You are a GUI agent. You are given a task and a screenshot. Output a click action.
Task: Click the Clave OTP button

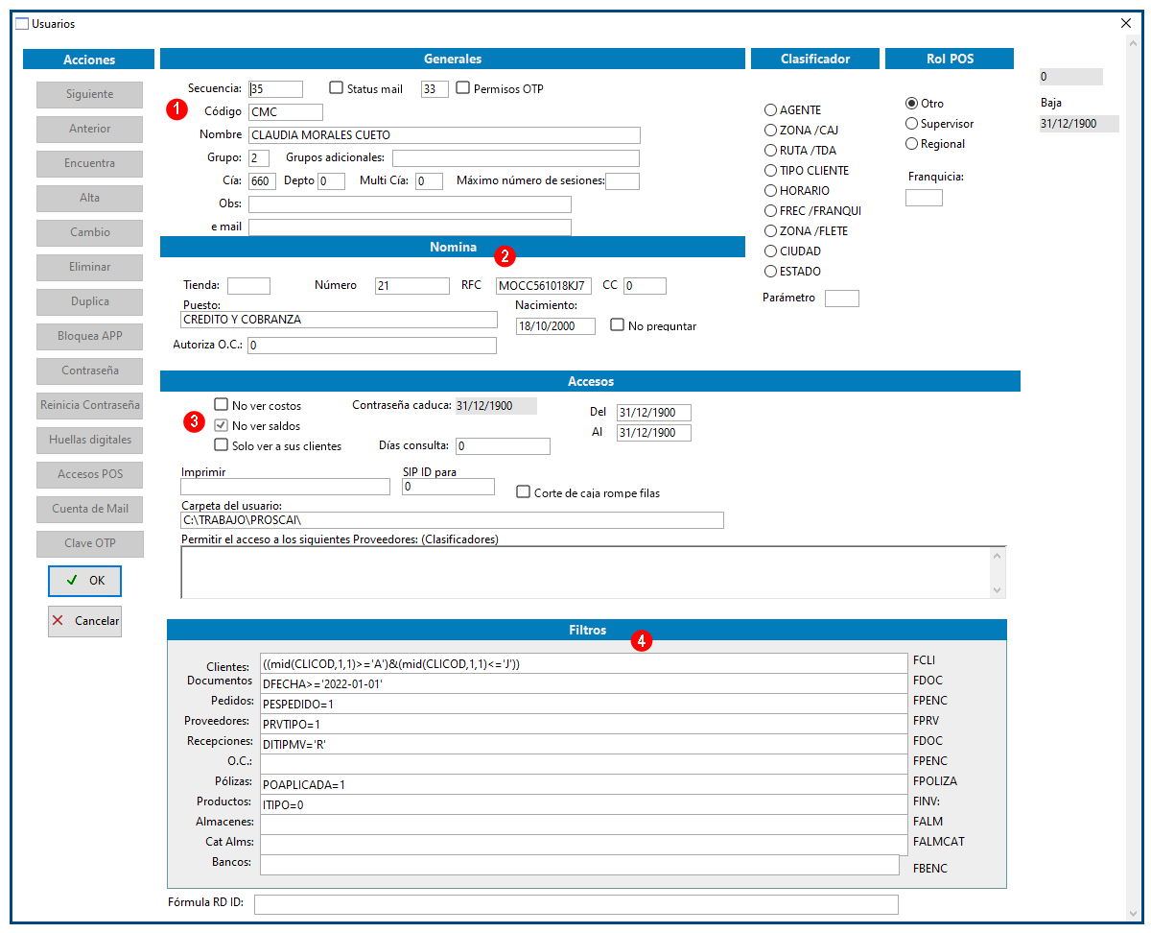89,543
